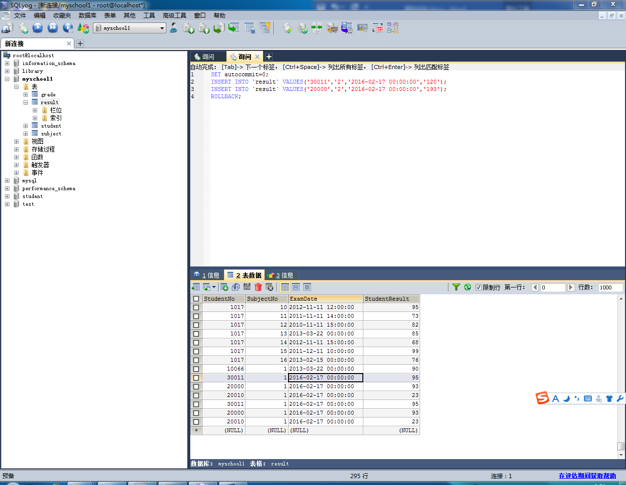Check the row with StudentResult 68
Image resolution: width=626 pixels, height=485 pixels.
coord(196,343)
